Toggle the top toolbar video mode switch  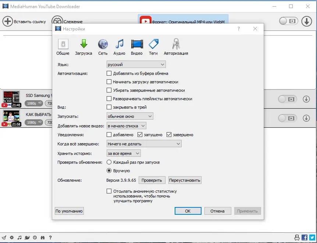click(x=288, y=21)
